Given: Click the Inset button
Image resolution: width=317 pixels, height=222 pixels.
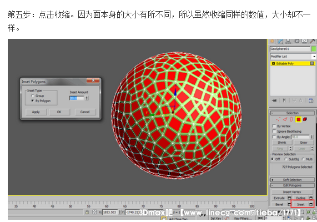Looking at the screenshot, I should click(x=300, y=204).
